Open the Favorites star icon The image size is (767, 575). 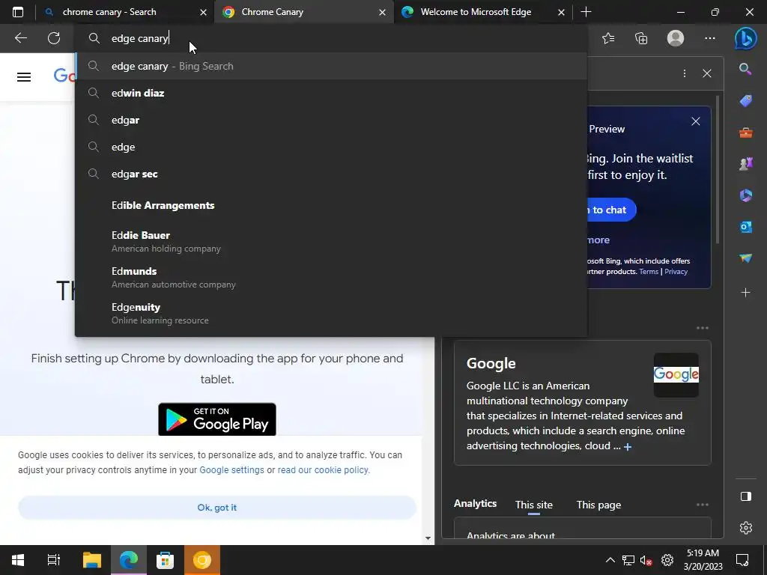[x=608, y=38]
